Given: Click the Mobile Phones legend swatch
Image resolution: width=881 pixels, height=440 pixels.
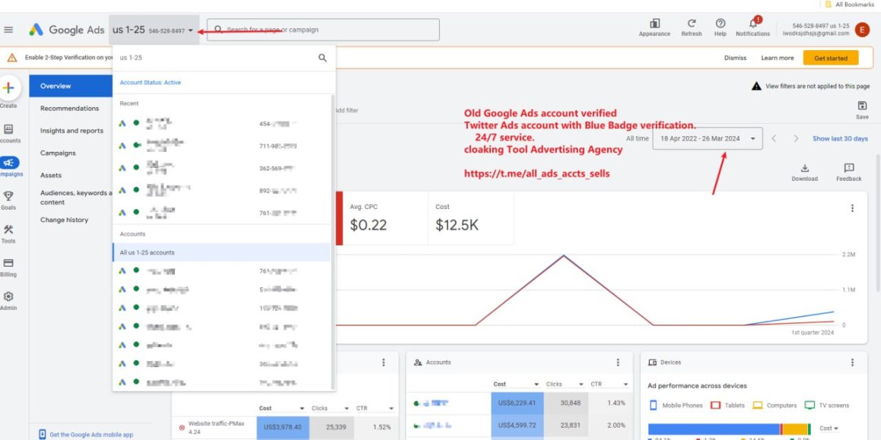Looking at the screenshot, I should (x=654, y=405).
